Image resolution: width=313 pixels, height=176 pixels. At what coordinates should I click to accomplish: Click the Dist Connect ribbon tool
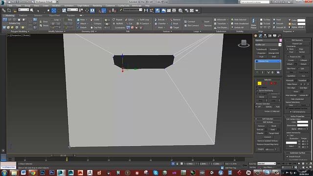click(x=191, y=25)
